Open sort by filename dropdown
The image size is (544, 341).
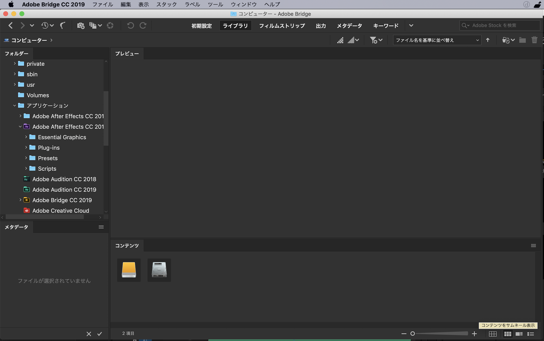(x=437, y=40)
